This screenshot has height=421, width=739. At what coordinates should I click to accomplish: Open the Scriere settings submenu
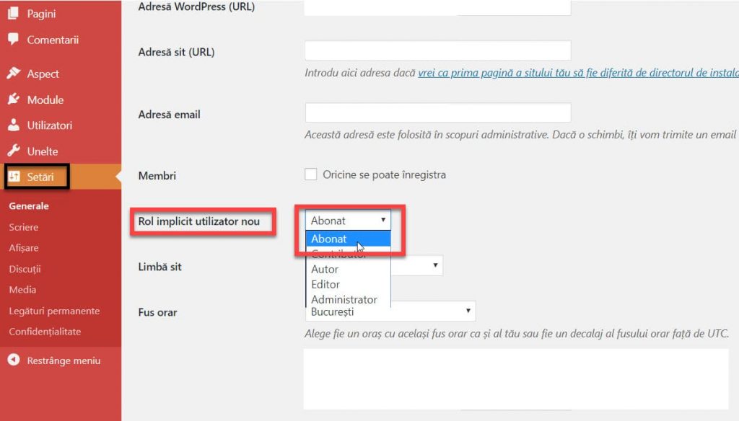point(24,227)
